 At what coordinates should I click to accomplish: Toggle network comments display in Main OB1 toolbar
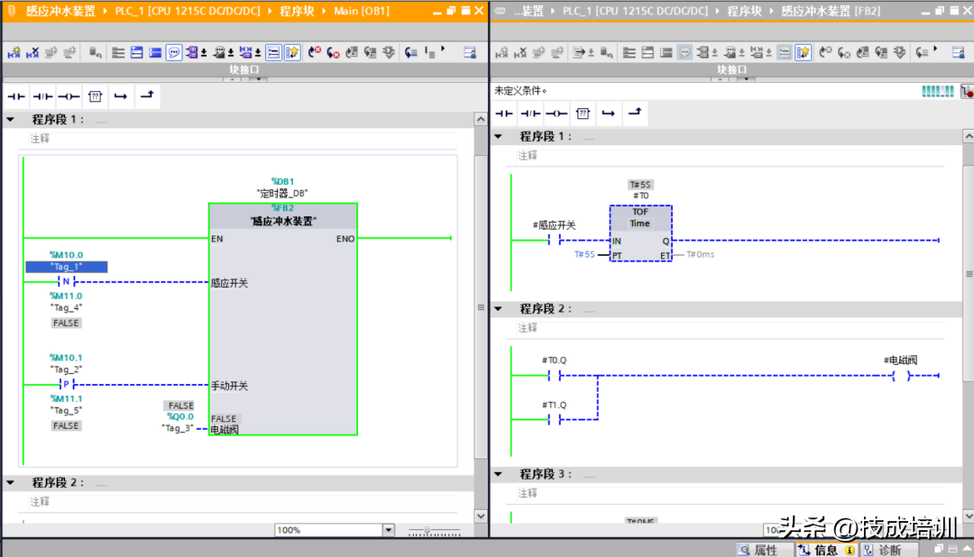tap(174, 53)
